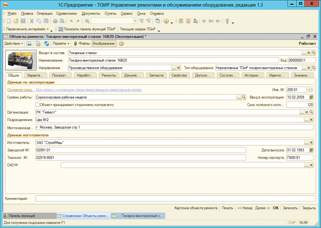Open the Справочники menu

coord(66,14)
